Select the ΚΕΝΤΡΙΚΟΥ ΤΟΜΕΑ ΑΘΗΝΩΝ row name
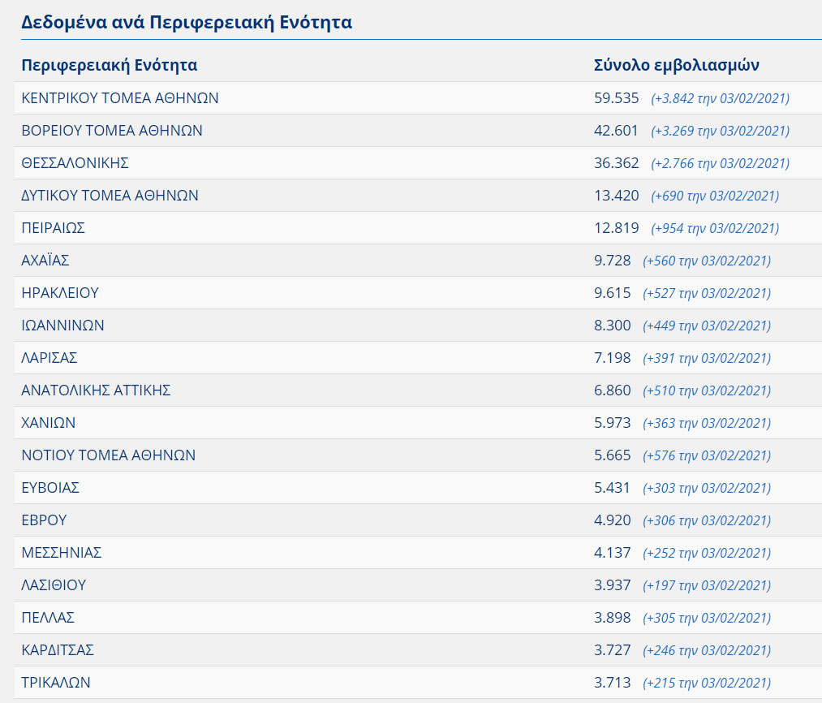The image size is (822, 703). (120, 98)
